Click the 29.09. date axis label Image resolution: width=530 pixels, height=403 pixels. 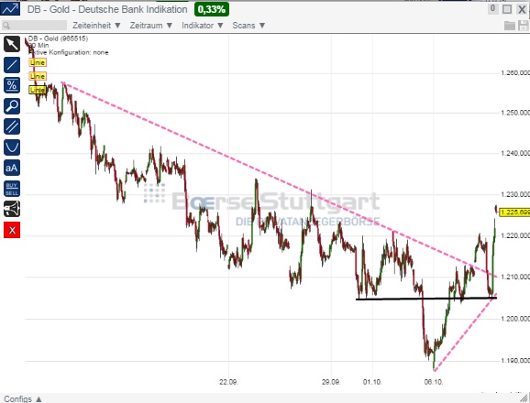(331, 382)
